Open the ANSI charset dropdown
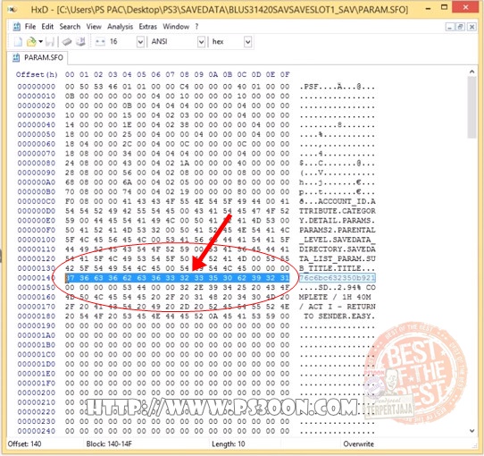The height and width of the screenshot is (456, 484). 201,41
